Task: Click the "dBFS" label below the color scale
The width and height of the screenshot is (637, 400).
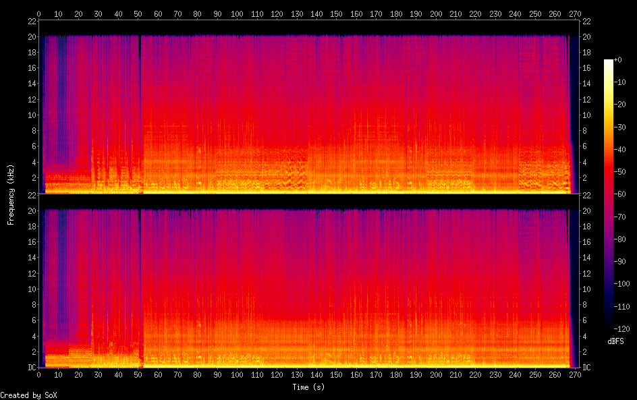Action: 615,342
